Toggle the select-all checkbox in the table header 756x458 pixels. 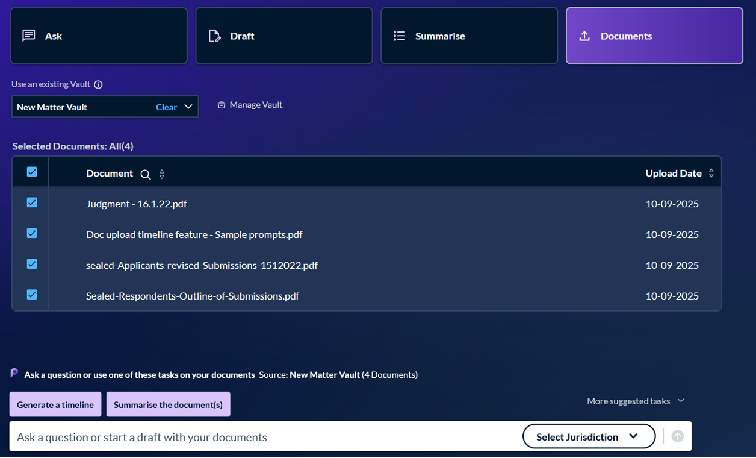(32, 172)
